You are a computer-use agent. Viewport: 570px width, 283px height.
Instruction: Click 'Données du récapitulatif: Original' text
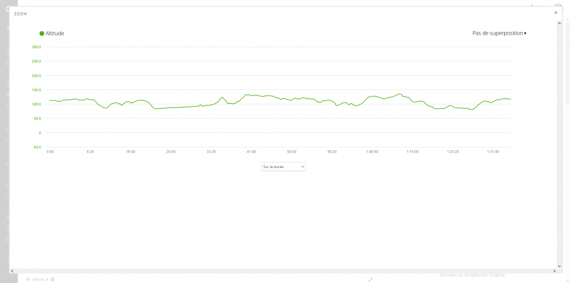[x=472, y=275]
